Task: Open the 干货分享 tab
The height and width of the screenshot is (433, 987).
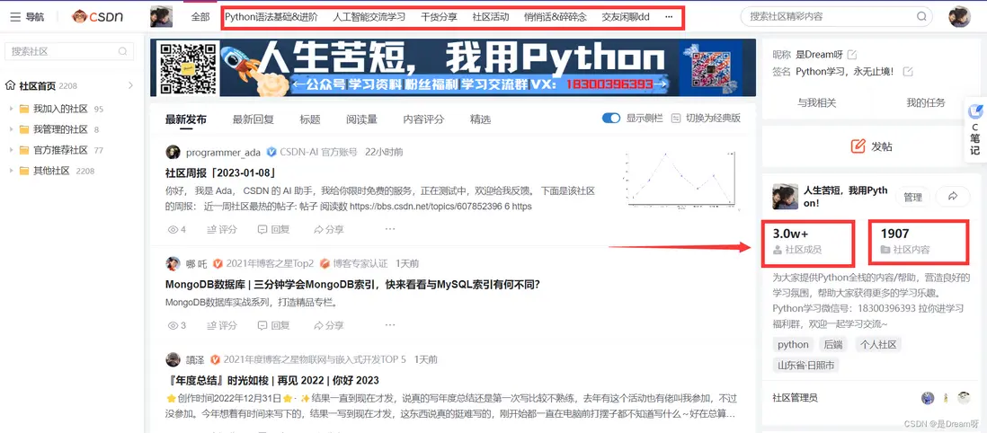Action: tap(439, 17)
